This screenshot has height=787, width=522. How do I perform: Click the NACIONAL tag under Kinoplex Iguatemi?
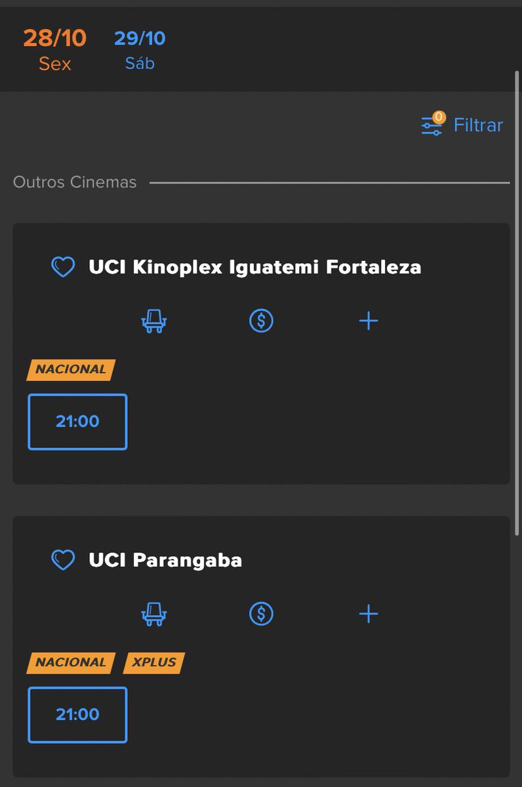click(x=71, y=370)
